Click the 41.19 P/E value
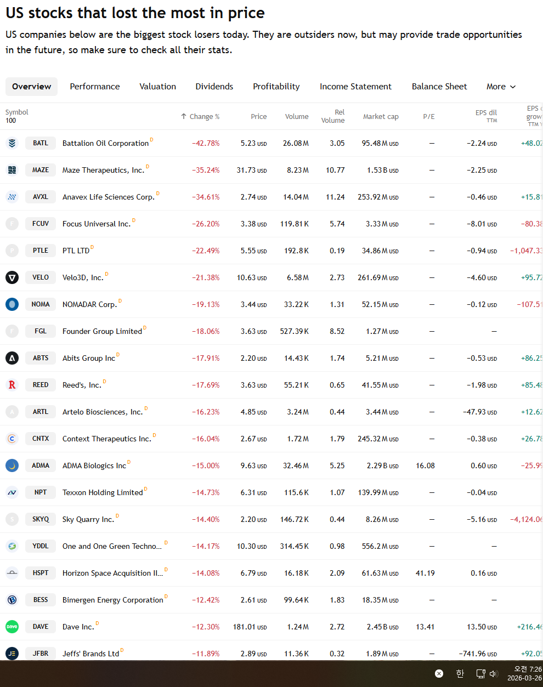Screen dimensions: 543x687 (425, 573)
